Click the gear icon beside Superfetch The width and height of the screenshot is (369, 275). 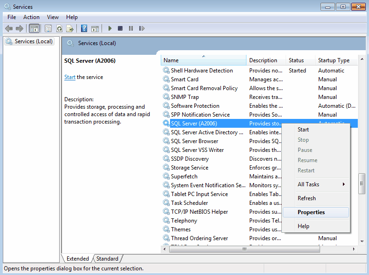click(x=166, y=176)
